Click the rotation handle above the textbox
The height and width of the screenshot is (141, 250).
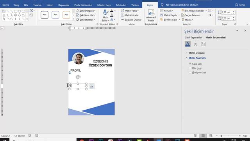tap(78, 77)
